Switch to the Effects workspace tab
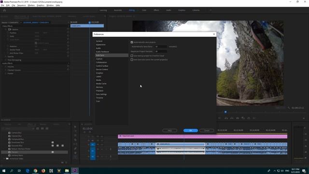 [156, 10]
